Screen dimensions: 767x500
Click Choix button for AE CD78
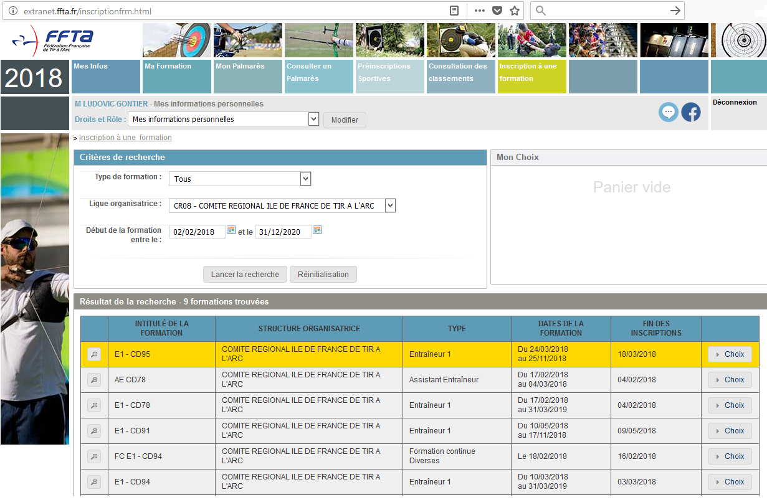730,380
